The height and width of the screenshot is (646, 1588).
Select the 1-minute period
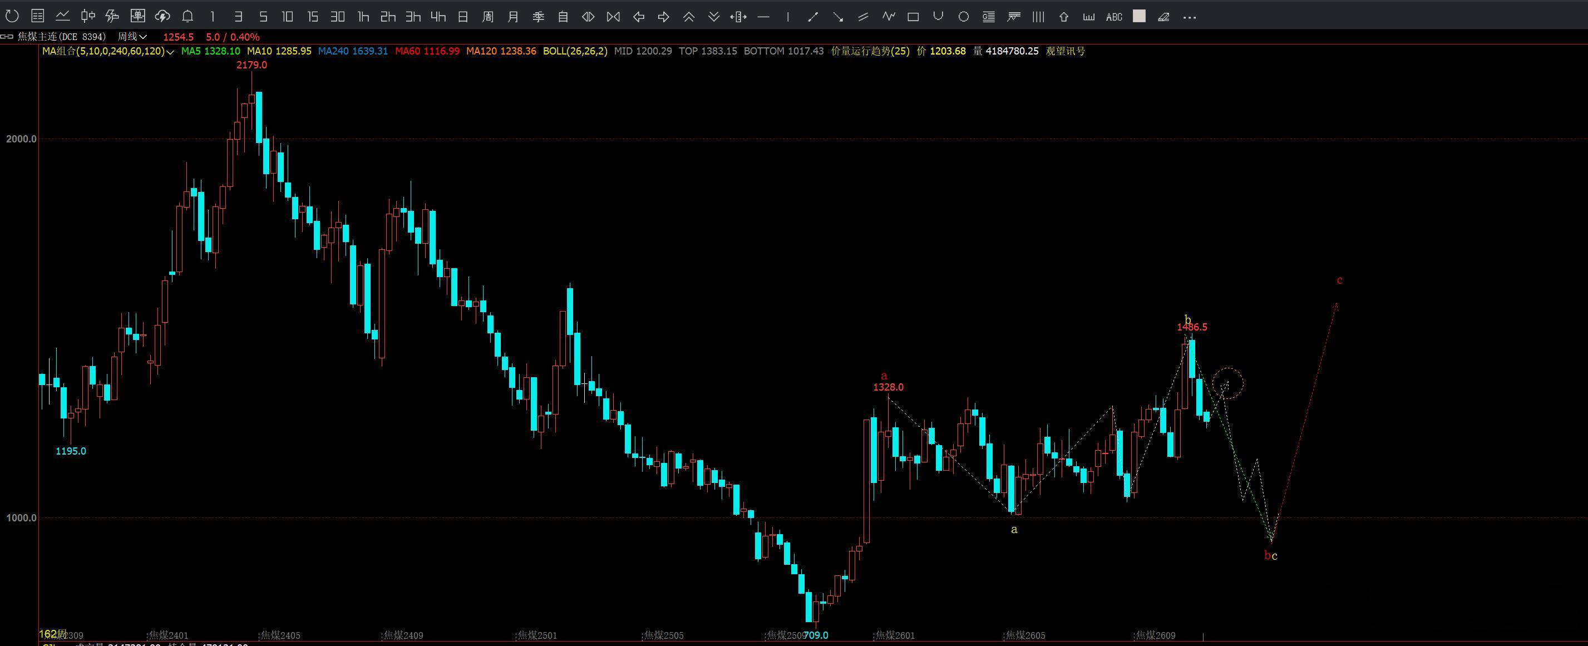213,17
